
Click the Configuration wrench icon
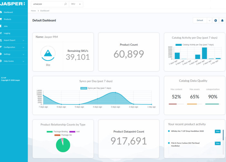pyautogui.click(x=1, y=47)
